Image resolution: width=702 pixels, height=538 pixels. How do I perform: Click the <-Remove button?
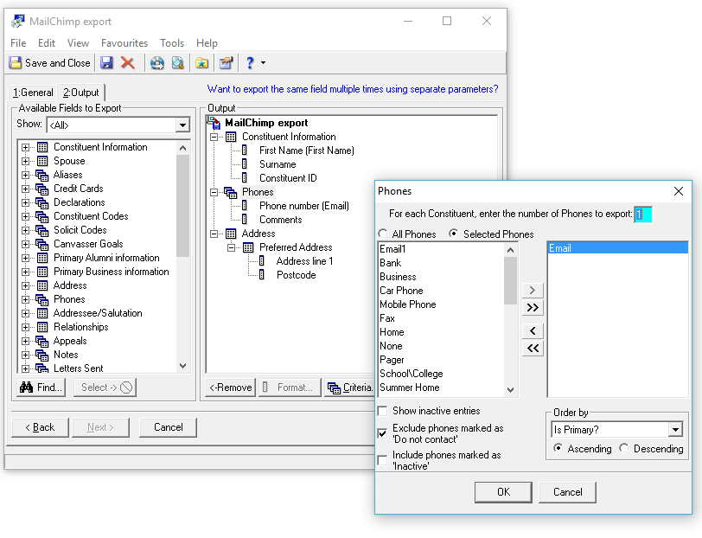(231, 387)
